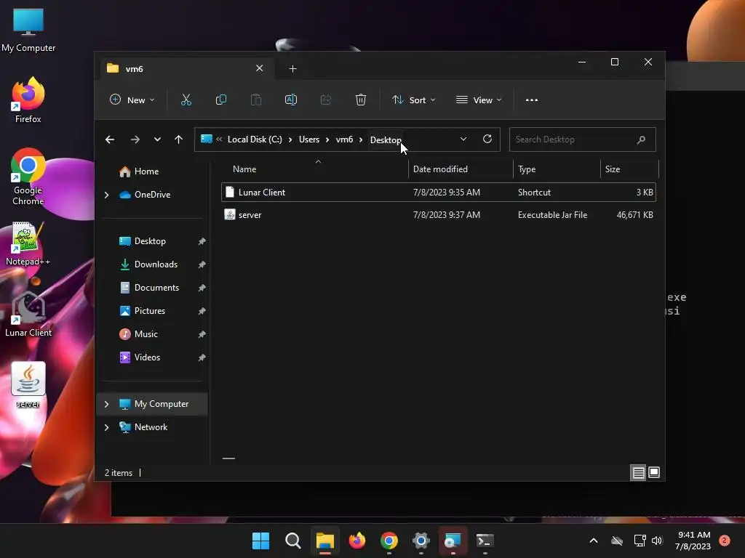Expand the My Computer tree node

(106, 404)
